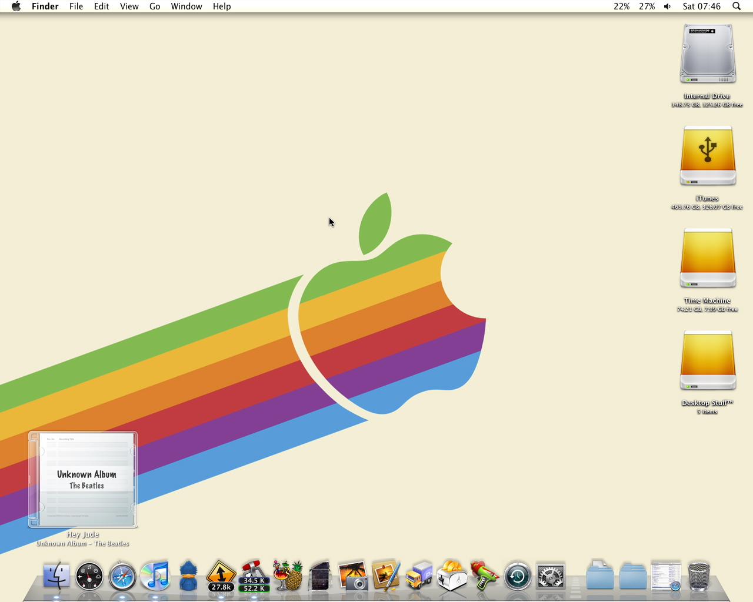Open the Adium blue duck icon
753x602 pixels.
coord(188,576)
